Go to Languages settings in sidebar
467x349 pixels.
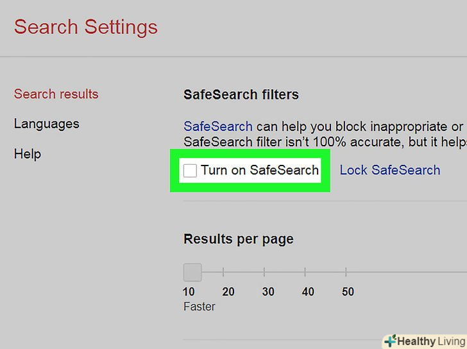[46, 124]
